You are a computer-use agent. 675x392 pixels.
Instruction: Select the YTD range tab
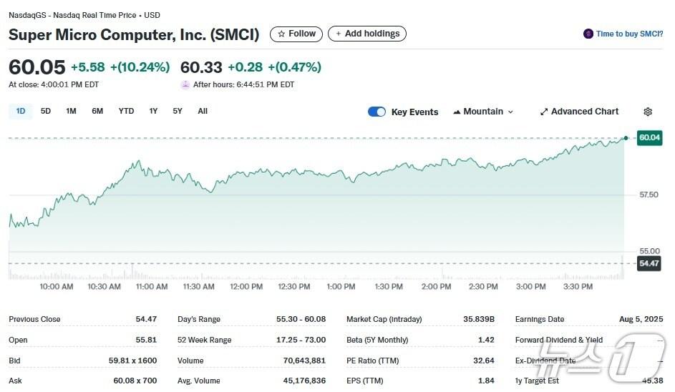pos(126,111)
